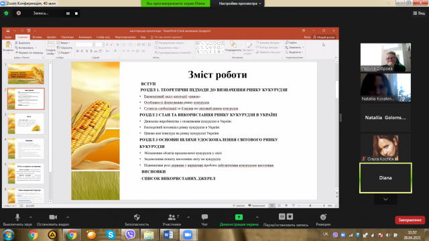429x241 pixels.
Task: Click Найти find command
Action: click(x=291, y=43)
